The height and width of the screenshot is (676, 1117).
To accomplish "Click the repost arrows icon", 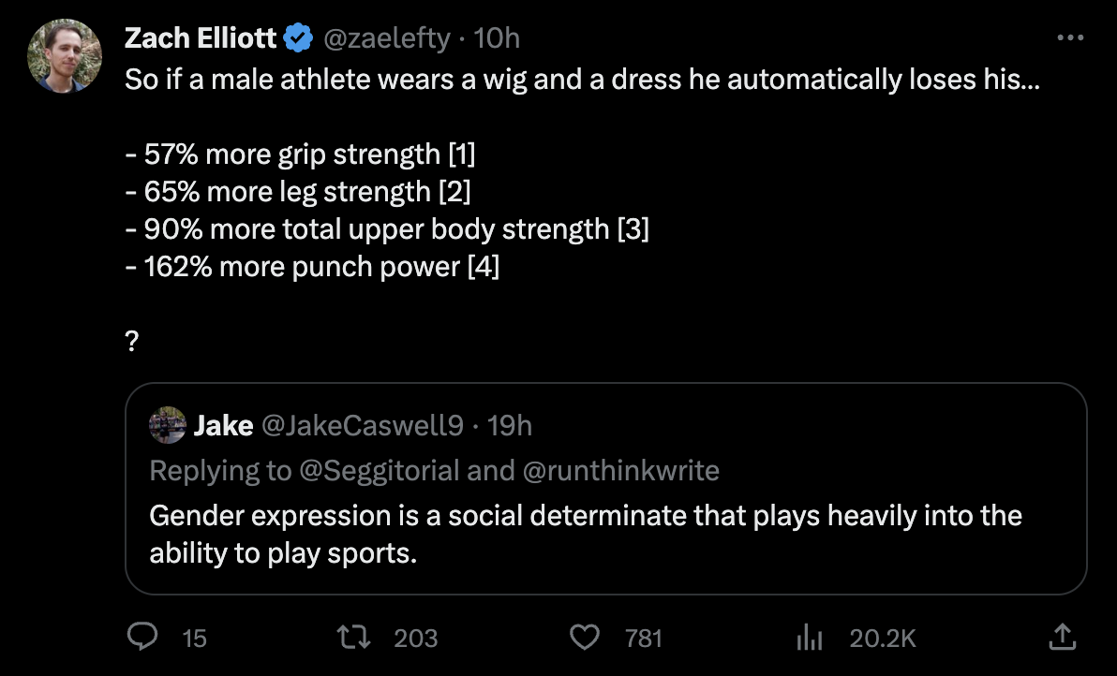I will point(354,638).
